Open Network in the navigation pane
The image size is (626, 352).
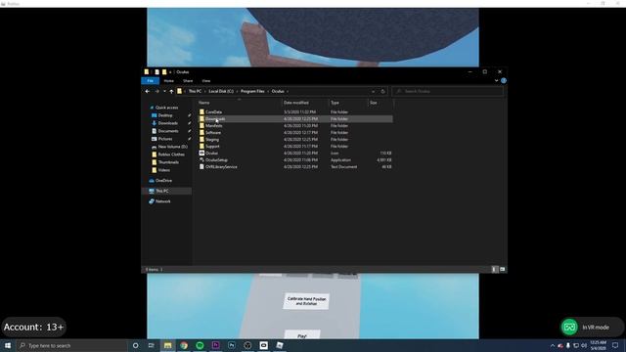pyautogui.click(x=163, y=201)
